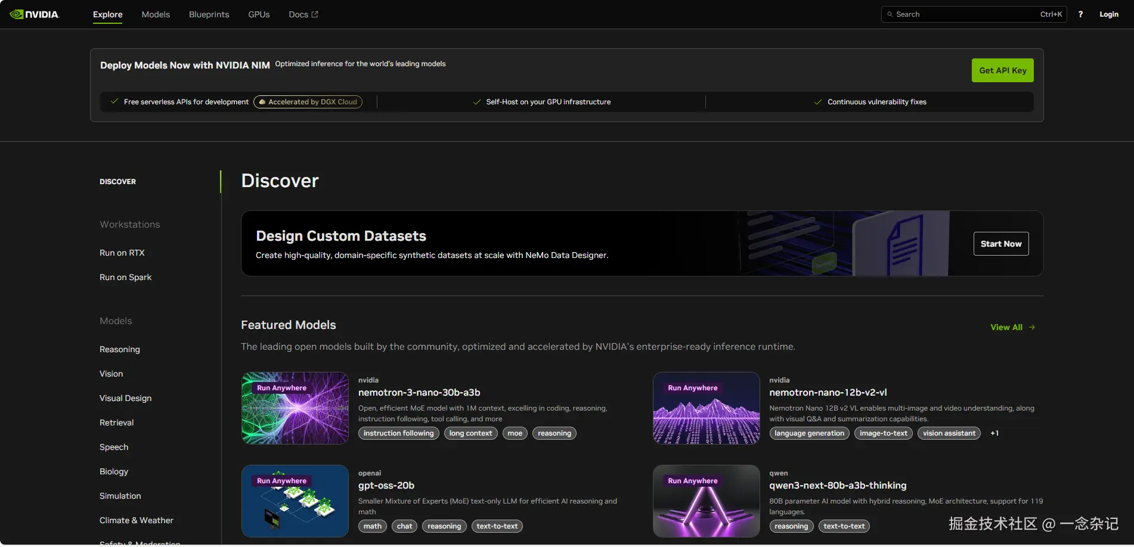Switch to the Models tab
Image resolution: width=1134 pixels, height=547 pixels.
tap(156, 14)
